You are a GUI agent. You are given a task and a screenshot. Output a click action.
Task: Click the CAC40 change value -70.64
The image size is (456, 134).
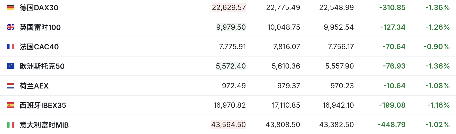point(394,47)
